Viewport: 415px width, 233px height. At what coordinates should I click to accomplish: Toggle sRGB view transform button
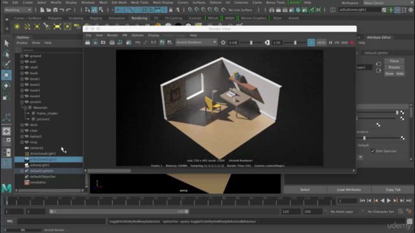point(321,43)
